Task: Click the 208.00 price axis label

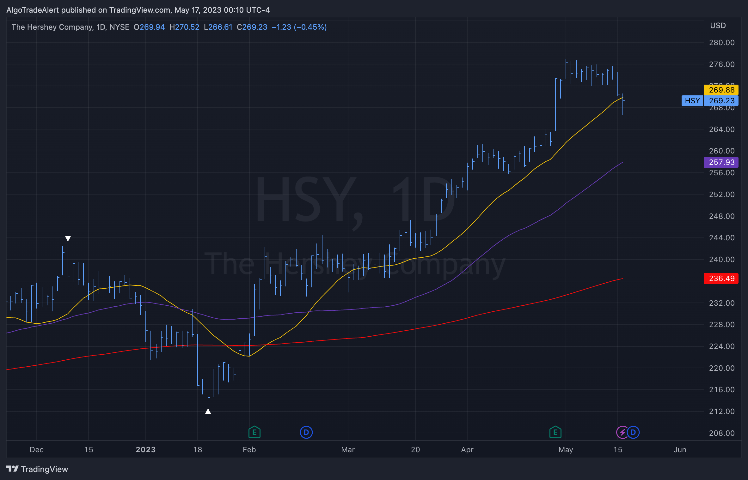Action: pos(722,433)
